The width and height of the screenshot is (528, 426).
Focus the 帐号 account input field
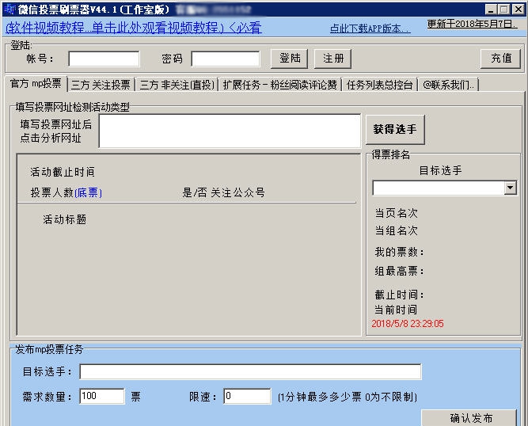[x=104, y=59]
